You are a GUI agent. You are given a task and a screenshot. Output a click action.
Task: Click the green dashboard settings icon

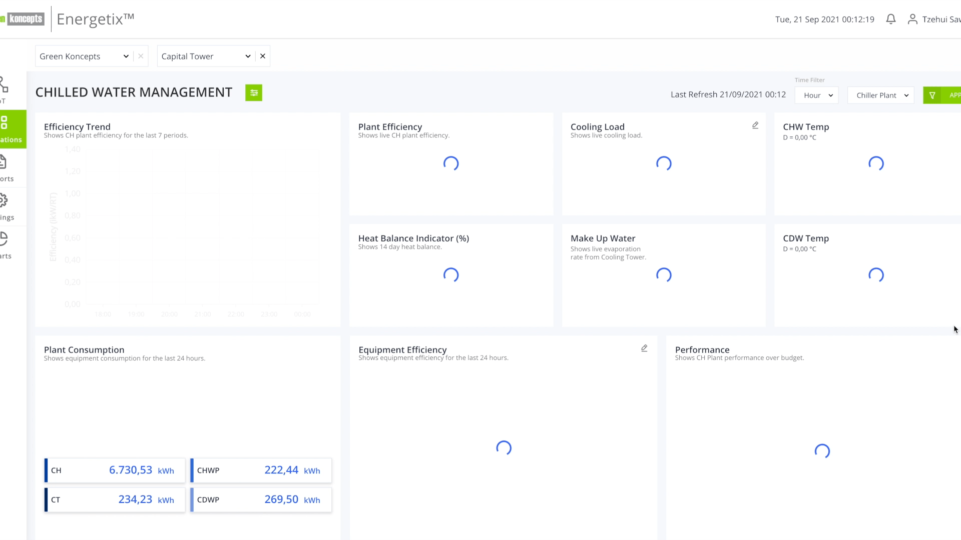254,92
